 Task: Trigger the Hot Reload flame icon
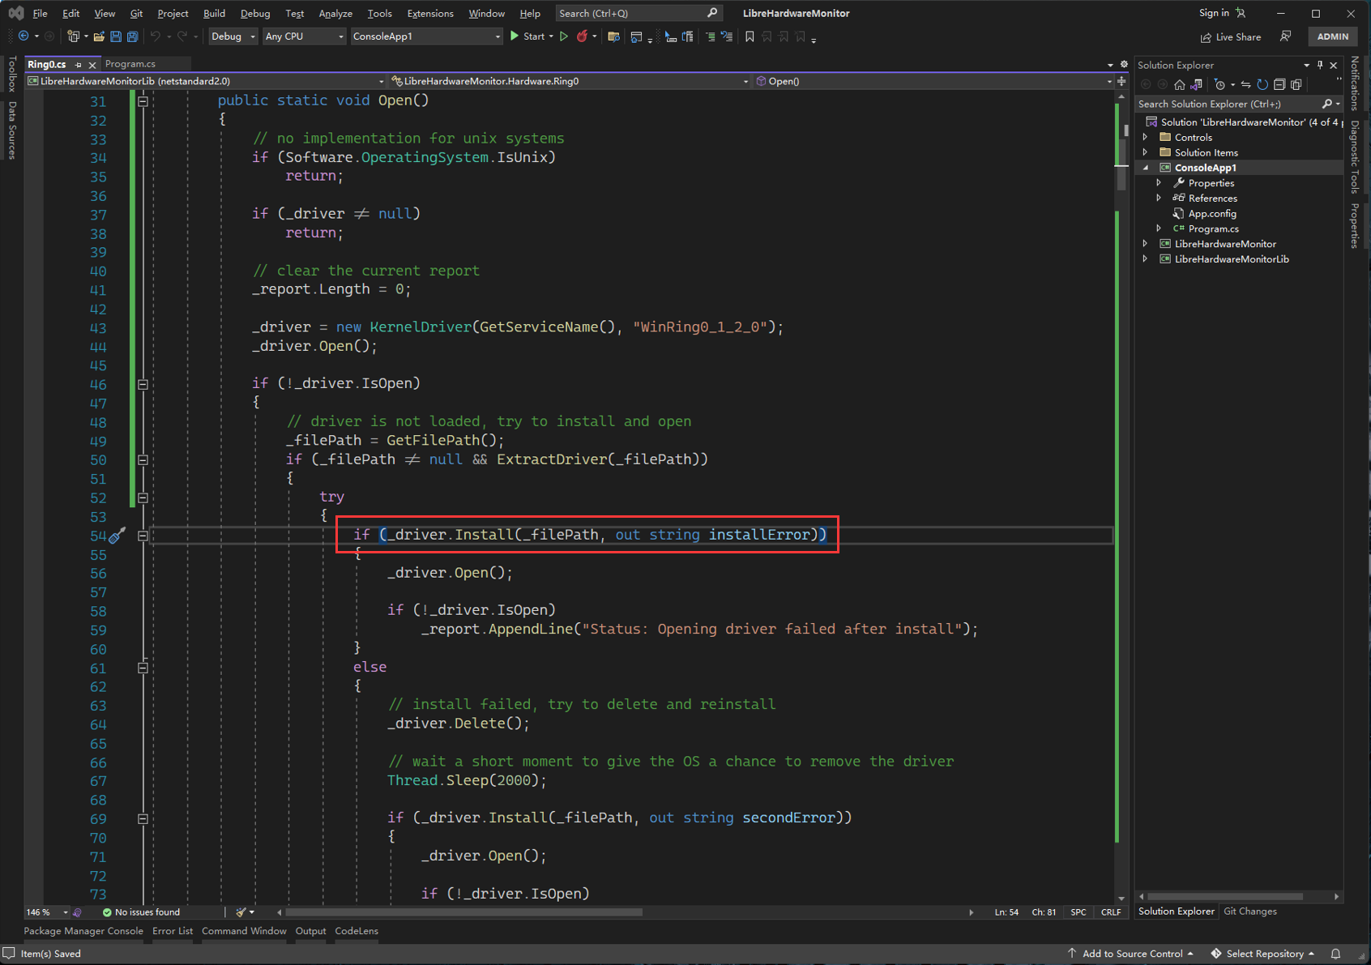582,36
